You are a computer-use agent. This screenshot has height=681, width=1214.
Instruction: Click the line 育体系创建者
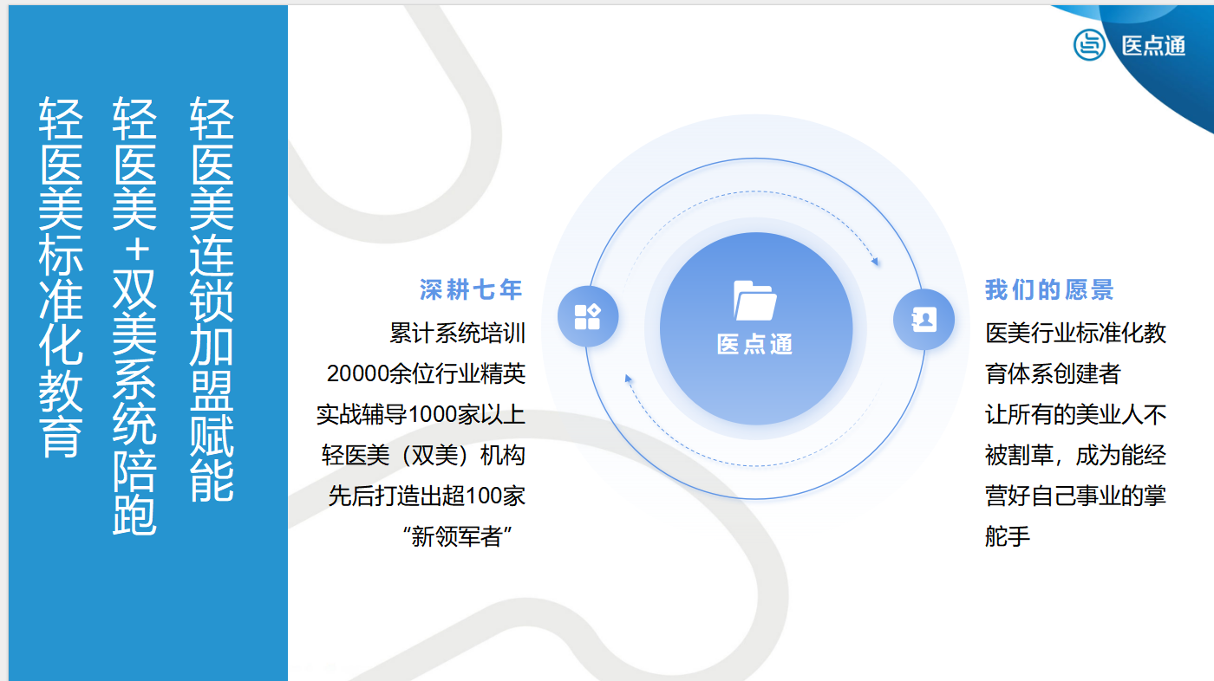pyautogui.click(x=1053, y=373)
